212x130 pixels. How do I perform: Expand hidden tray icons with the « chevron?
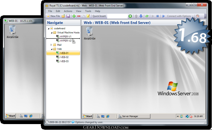point(178,116)
